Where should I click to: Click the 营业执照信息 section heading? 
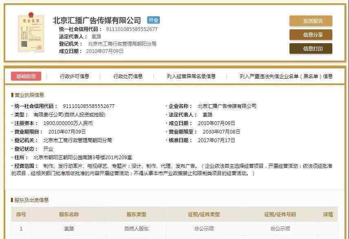(x=29, y=95)
